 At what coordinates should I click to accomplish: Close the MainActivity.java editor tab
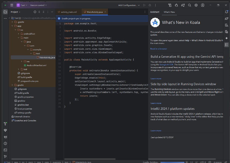tap(105, 12)
